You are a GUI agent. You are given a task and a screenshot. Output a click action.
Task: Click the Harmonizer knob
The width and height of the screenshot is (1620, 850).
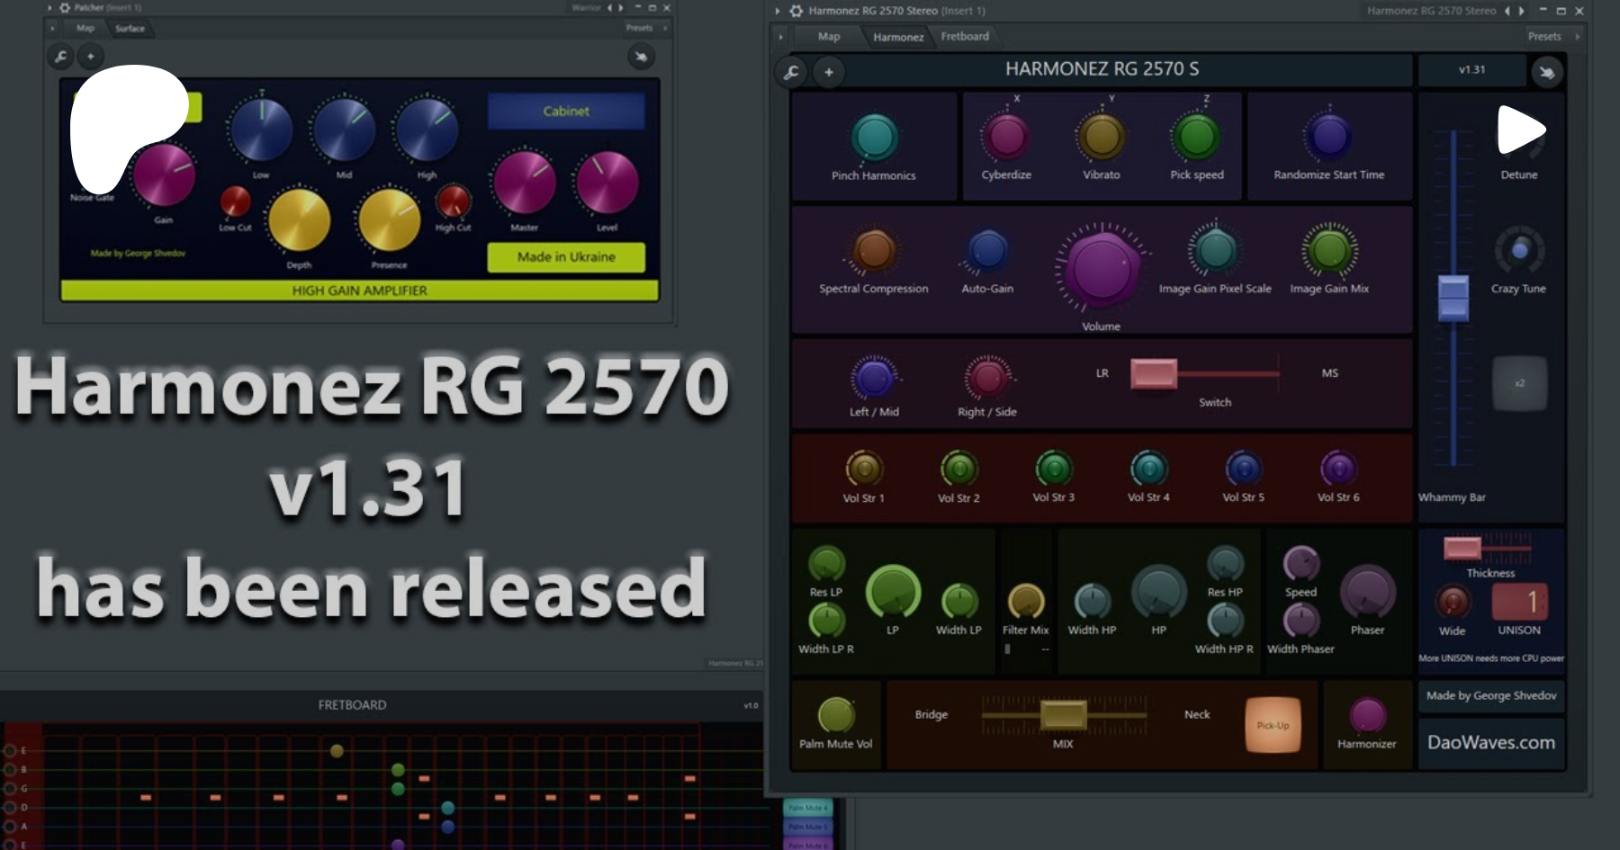1367,715
